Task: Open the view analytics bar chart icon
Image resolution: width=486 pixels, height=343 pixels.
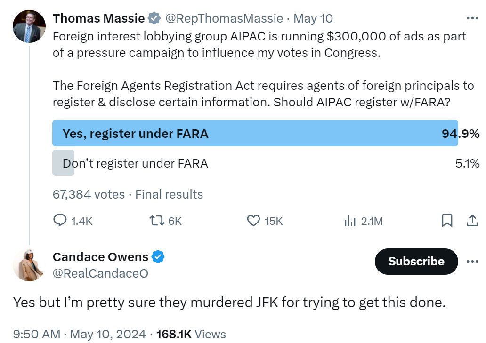Action: point(350,221)
